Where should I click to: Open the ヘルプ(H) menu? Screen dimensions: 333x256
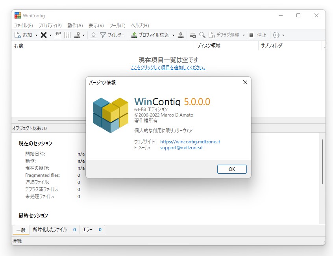click(x=140, y=26)
